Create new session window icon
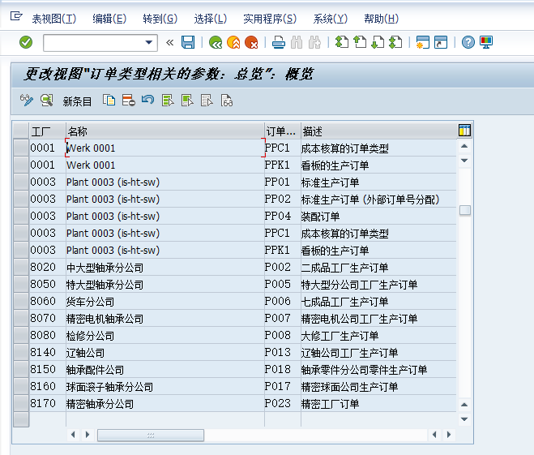The height and width of the screenshot is (455, 534). coord(423,42)
